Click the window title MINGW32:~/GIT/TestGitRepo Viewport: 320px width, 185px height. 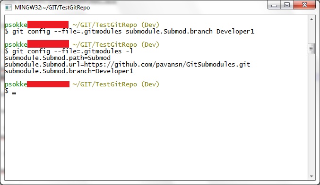click(x=52, y=8)
